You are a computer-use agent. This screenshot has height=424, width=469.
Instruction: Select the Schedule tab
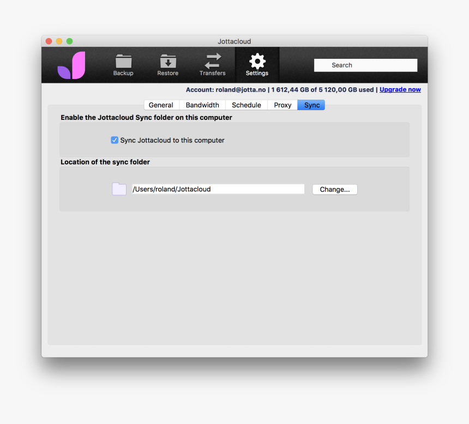[x=246, y=105]
